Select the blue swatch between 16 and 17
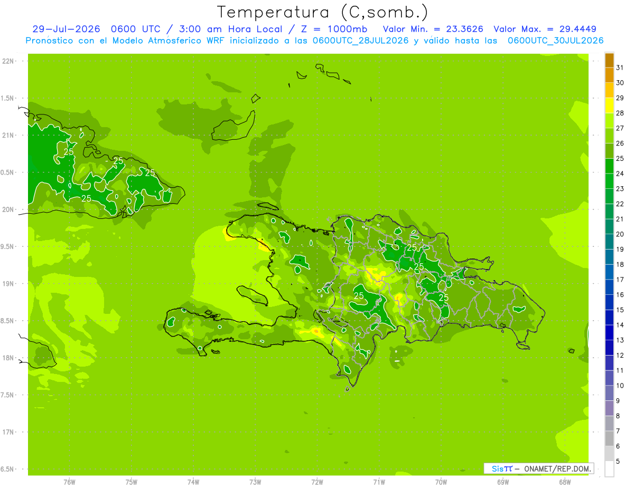 tap(609, 287)
